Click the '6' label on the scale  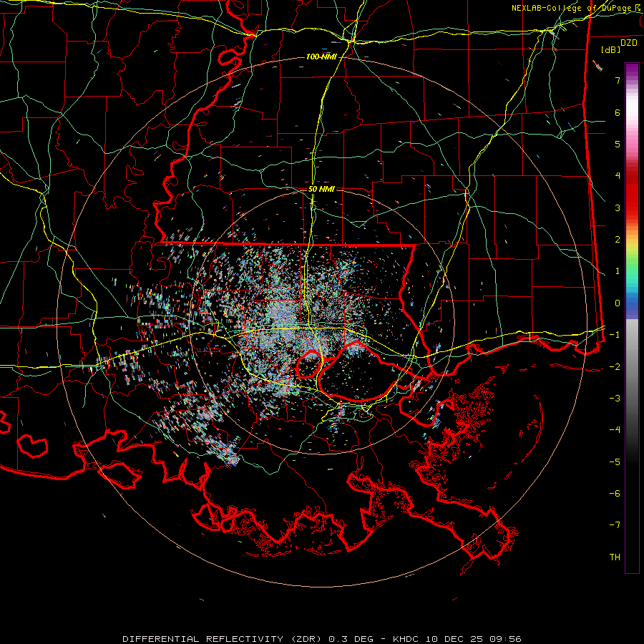point(618,112)
